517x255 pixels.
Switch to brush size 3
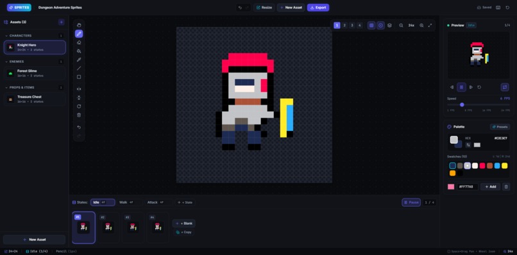coord(352,26)
